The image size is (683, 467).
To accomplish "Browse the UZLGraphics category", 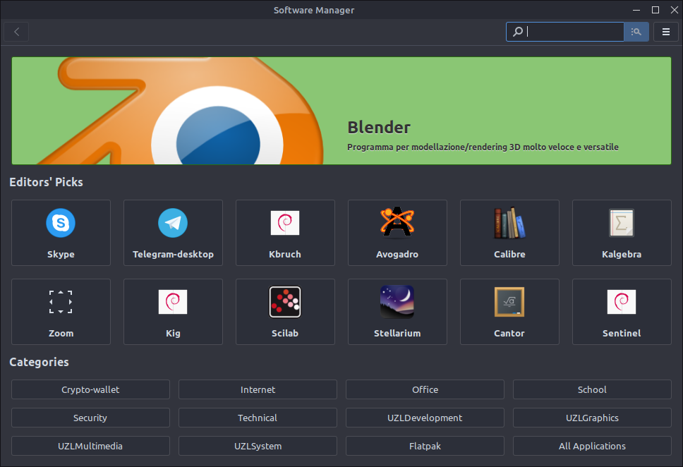I will click(x=592, y=418).
